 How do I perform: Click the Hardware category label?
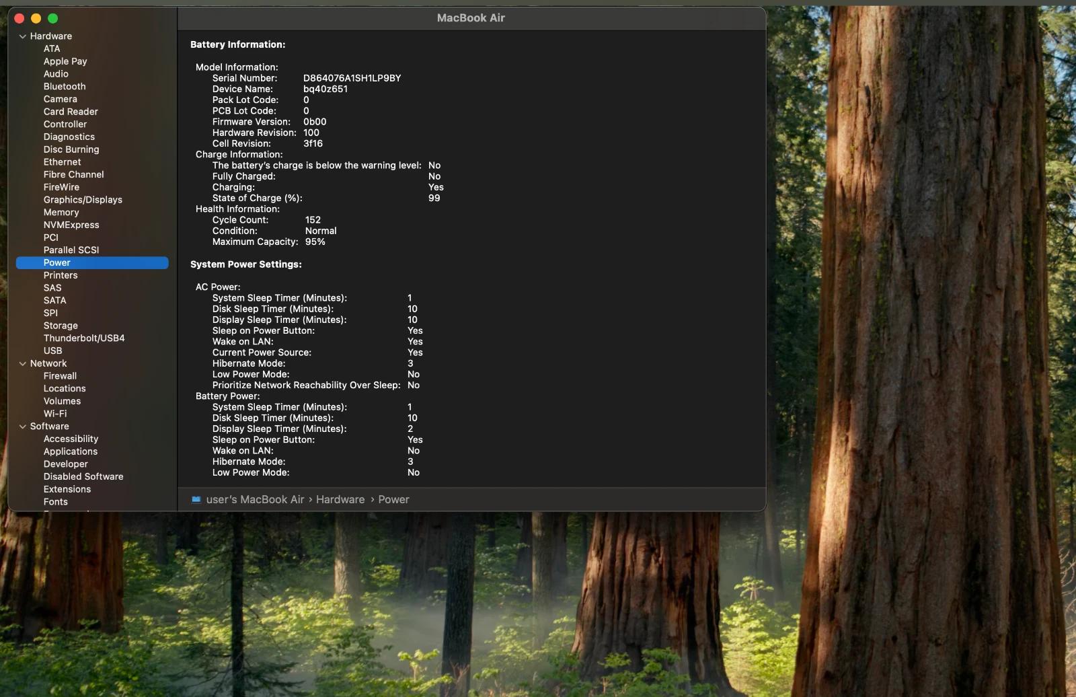(x=51, y=36)
